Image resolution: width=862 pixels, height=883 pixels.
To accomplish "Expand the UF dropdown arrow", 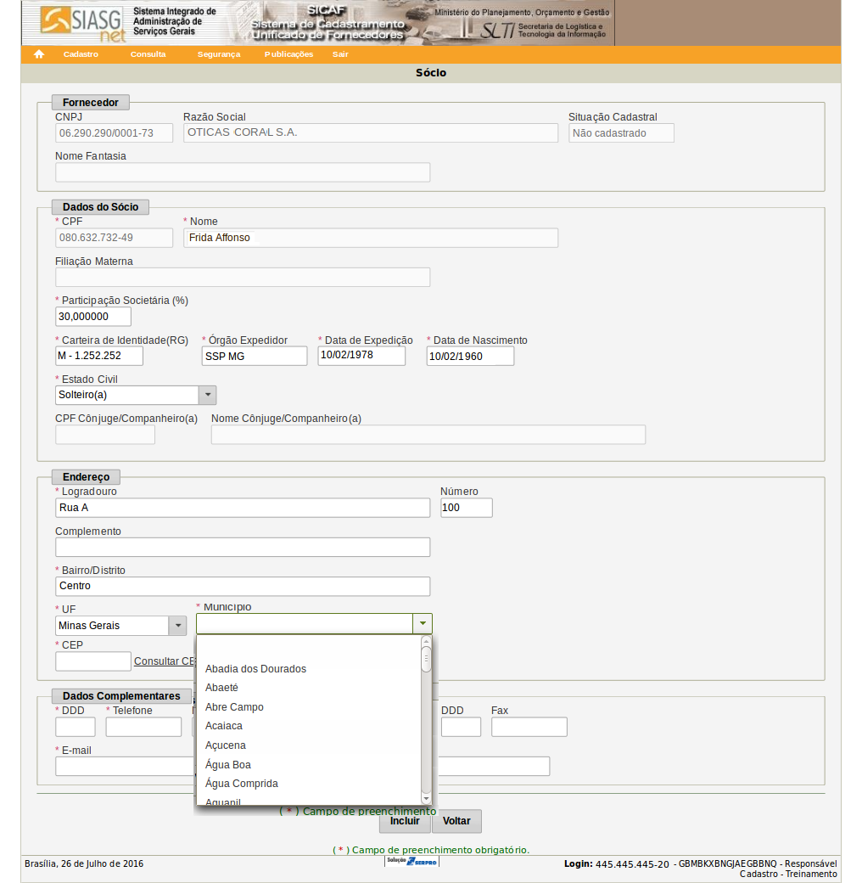I will tap(178, 626).
